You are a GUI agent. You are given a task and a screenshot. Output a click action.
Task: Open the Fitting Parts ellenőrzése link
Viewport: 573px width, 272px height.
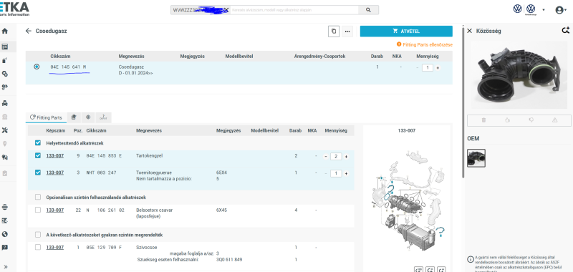pos(424,44)
